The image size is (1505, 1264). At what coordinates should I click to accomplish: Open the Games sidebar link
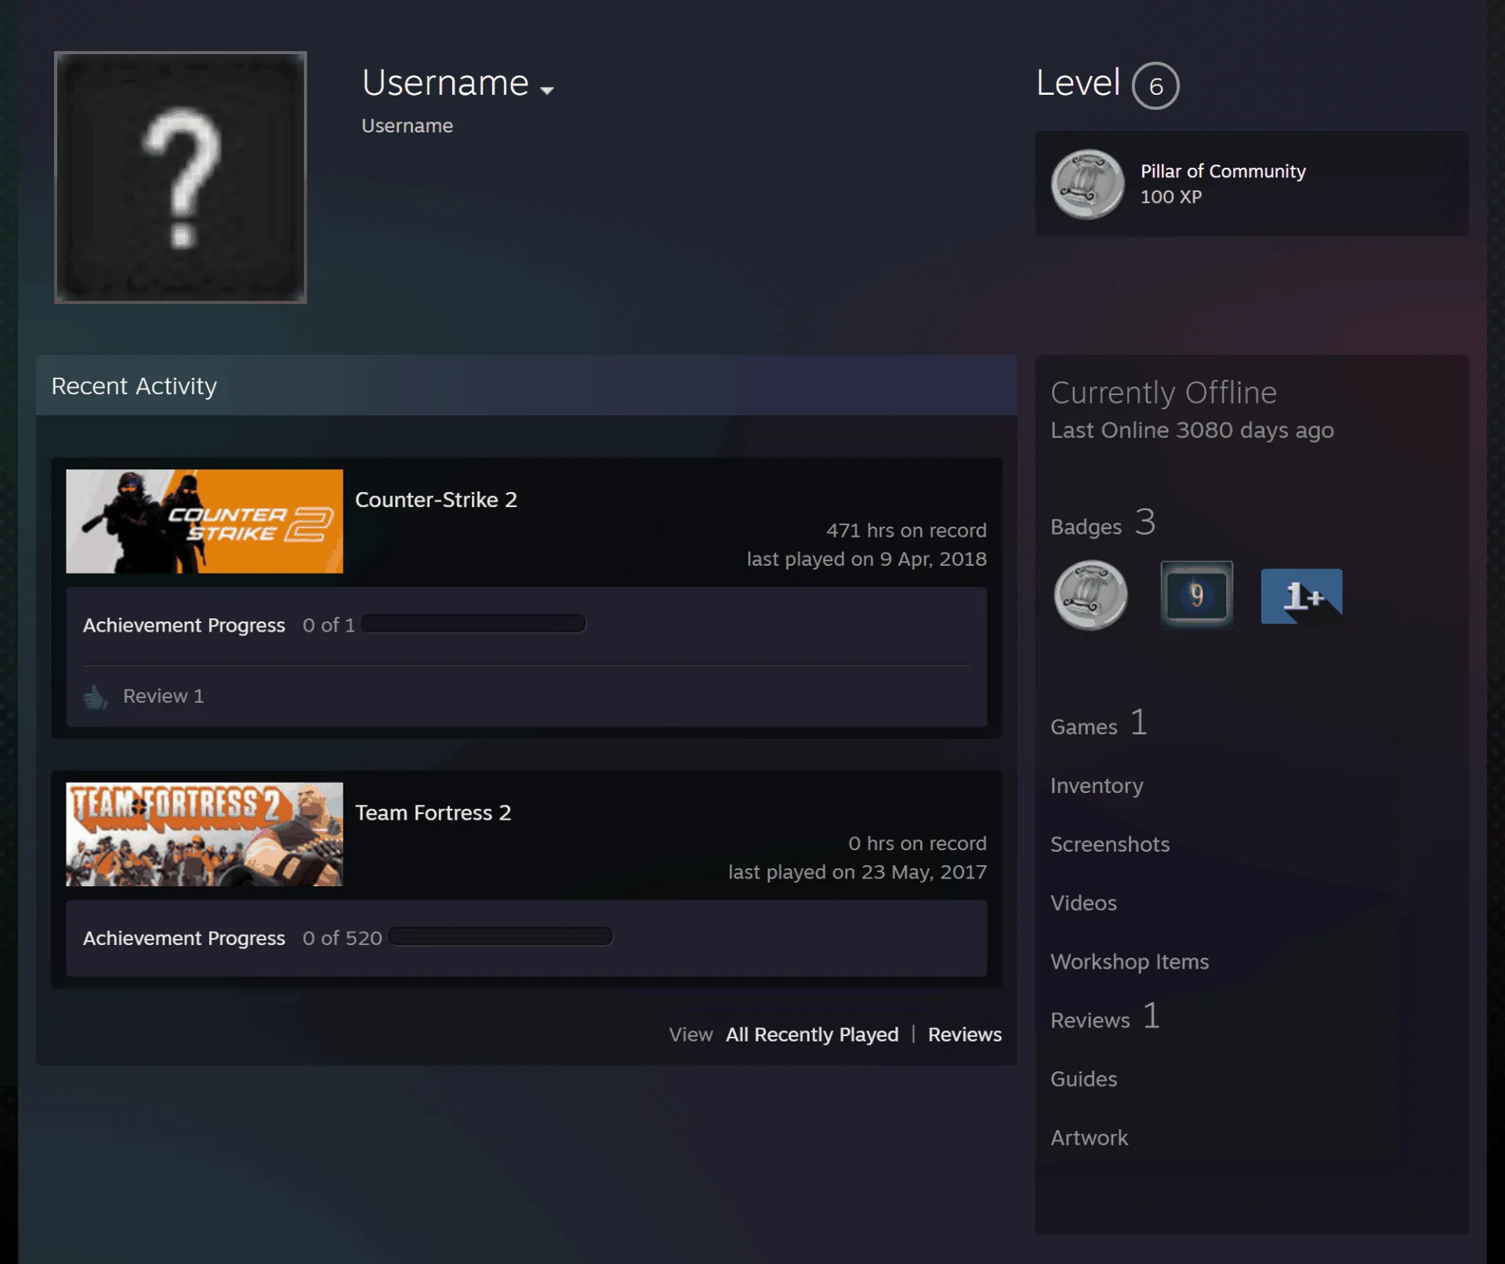[x=1099, y=723]
